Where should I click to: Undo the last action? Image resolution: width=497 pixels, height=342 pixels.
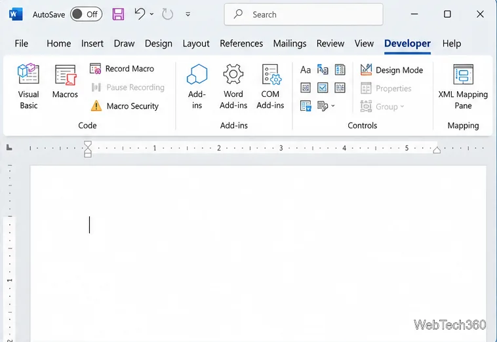tap(140, 14)
